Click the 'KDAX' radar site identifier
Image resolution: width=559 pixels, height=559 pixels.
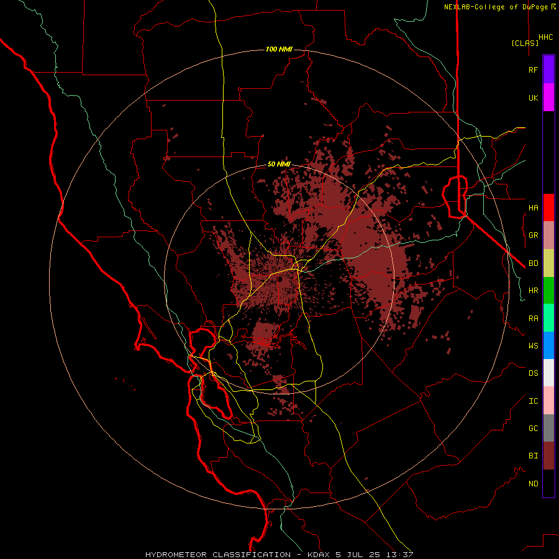(x=319, y=555)
